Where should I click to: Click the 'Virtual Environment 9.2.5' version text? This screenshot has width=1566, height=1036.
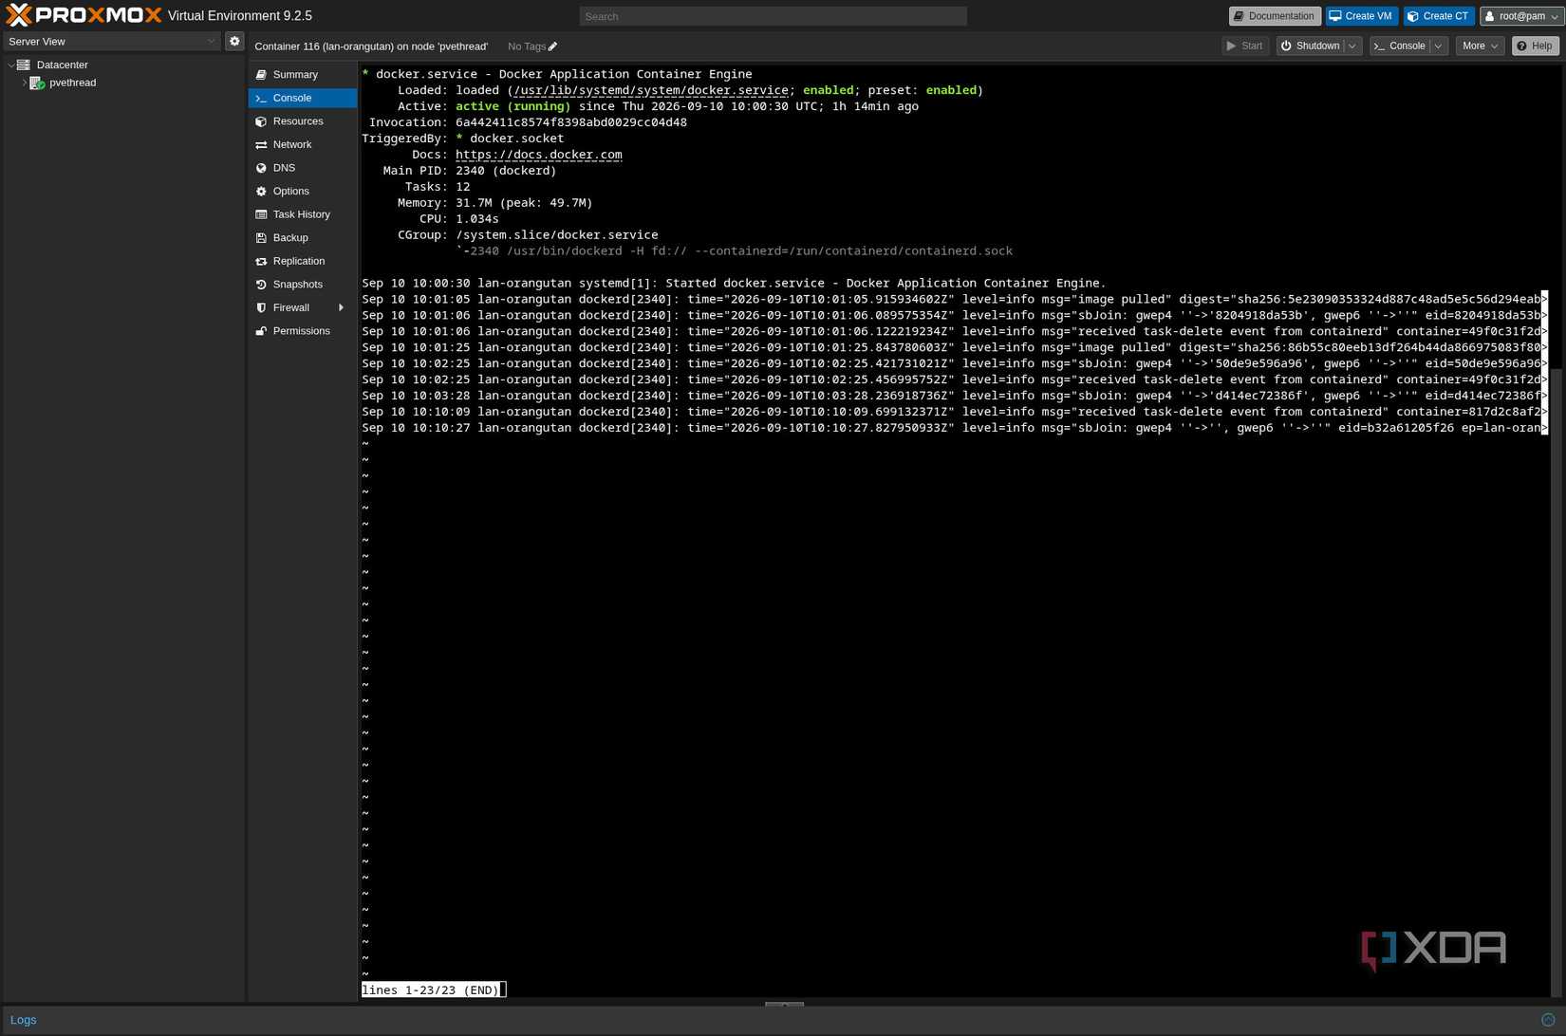click(x=240, y=16)
